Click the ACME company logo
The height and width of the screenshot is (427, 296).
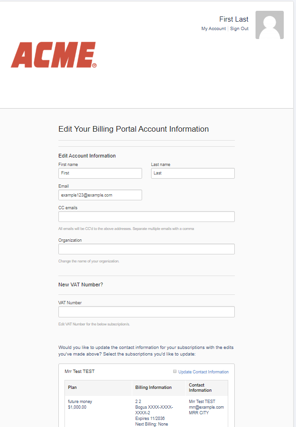(53, 55)
